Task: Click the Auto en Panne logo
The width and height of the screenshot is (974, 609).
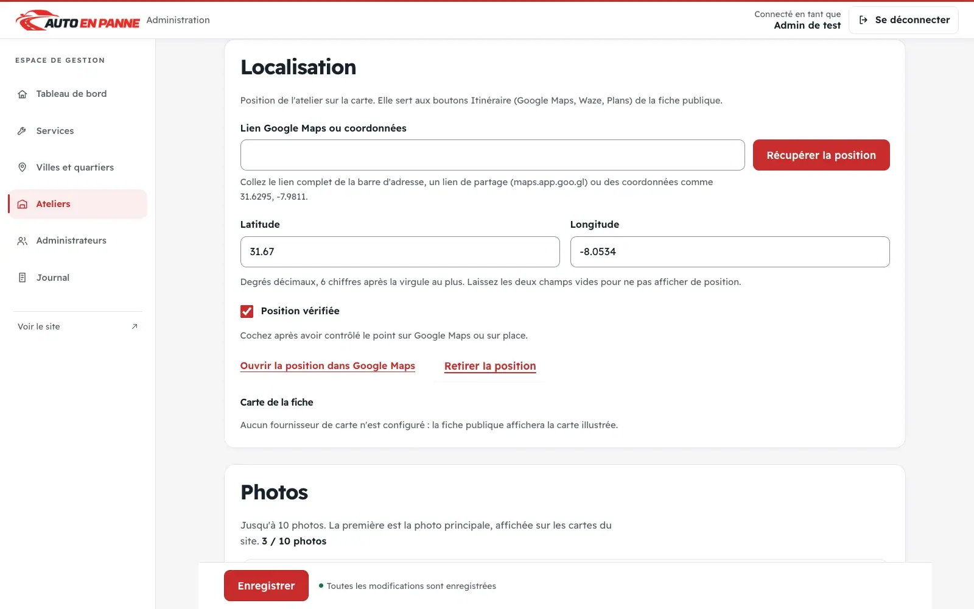Action: point(78,20)
